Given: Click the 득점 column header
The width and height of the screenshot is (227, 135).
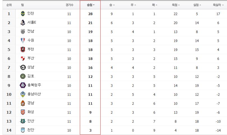Looking at the screenshot, I should click(176, 5).
